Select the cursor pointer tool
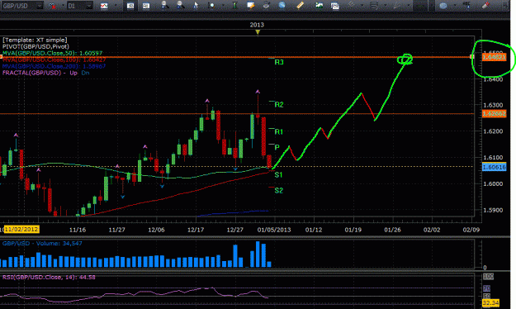516x309 pixels. pos(196,5)
